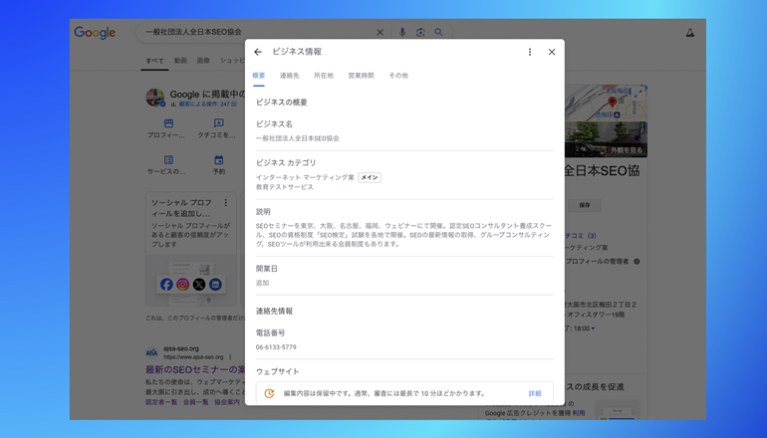
Task: Submit search with the magnifier icon
Action: coord(438,32)
